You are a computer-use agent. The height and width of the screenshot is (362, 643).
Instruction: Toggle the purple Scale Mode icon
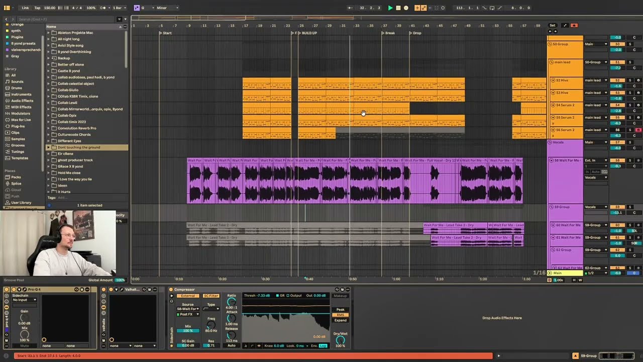[x=137, y=8]
